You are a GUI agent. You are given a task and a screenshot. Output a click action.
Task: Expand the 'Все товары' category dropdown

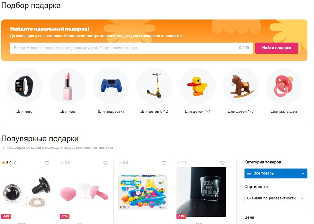(276, 173)
